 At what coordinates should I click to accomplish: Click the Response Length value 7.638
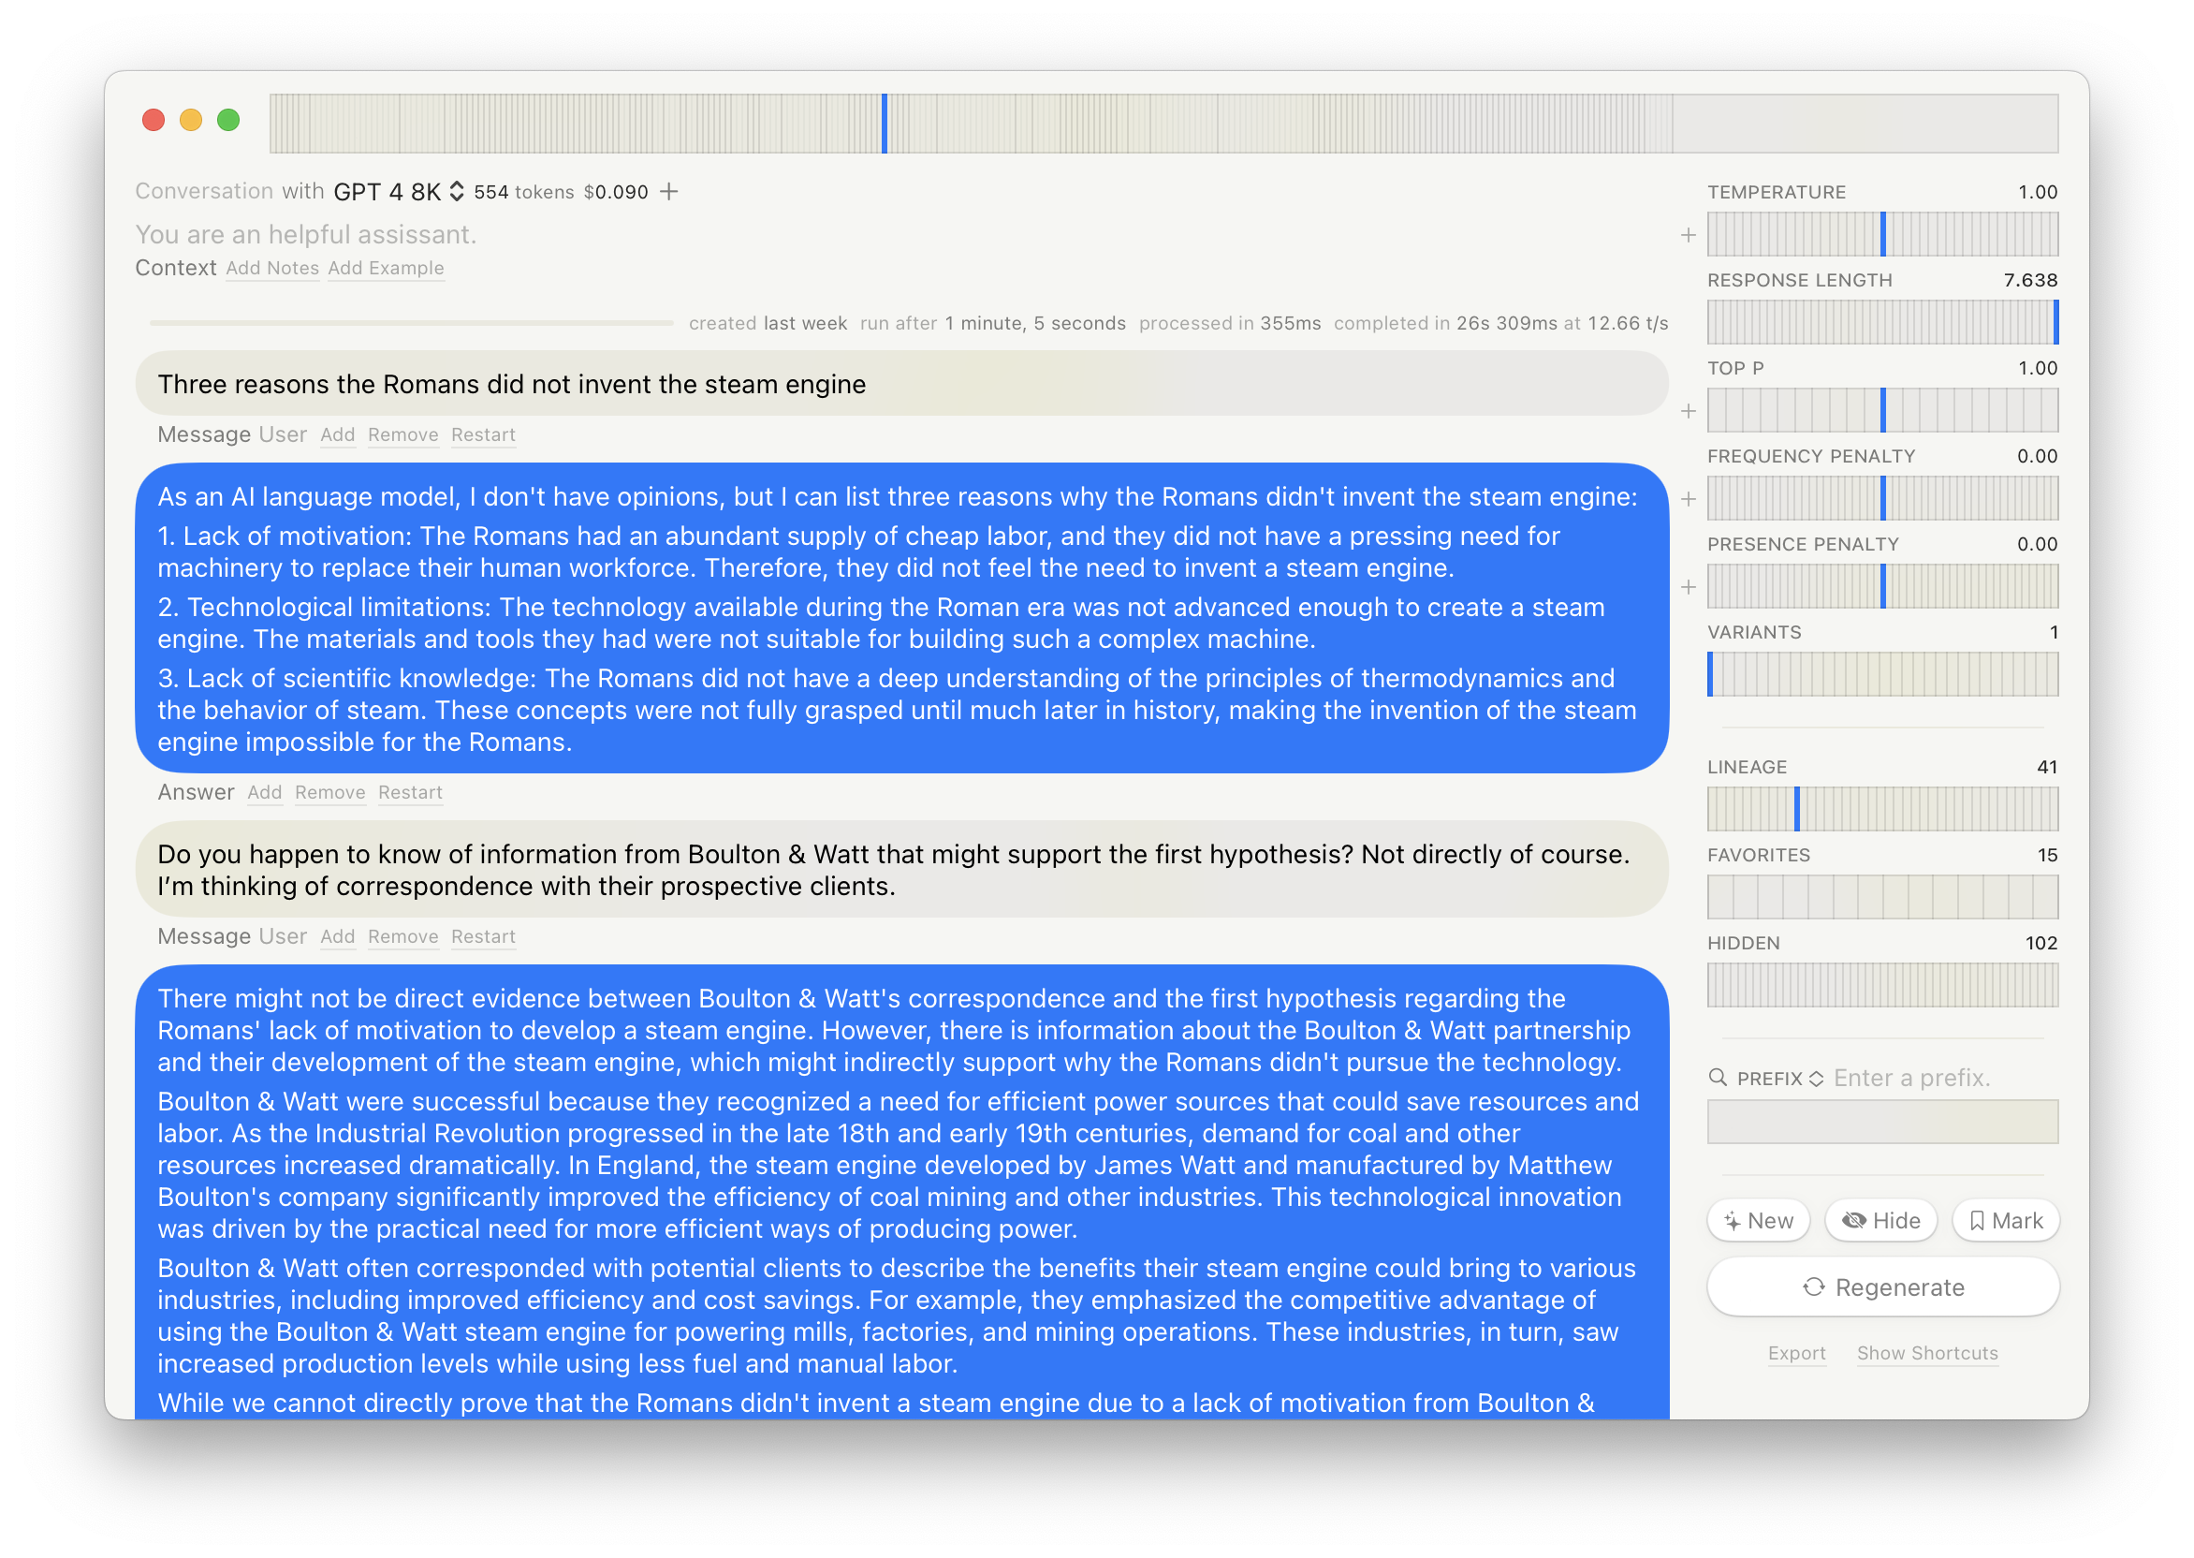tap(2031, 280)
